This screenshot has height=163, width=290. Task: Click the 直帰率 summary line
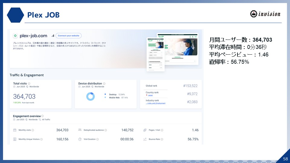[229, 62]
